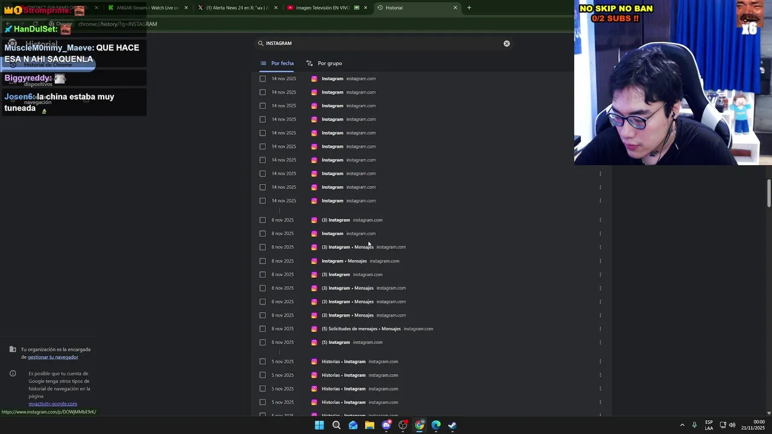Click the X logo on Alerta News tab
This screenshot has width=772, height=434.
click(x=201, y=8)
